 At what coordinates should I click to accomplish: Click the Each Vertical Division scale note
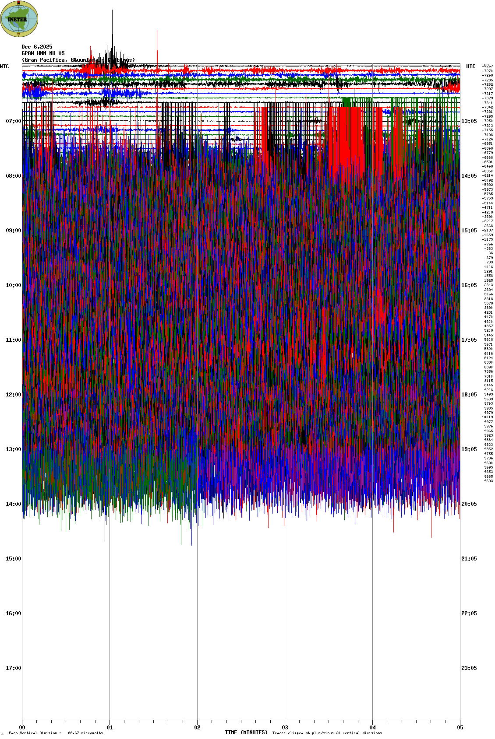[56, 733]
